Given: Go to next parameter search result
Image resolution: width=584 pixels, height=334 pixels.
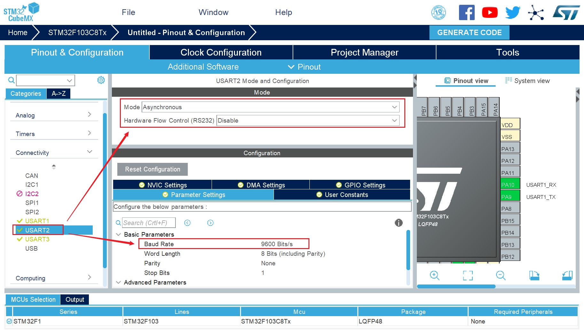Looking at the screenshot, I should 210,223.
